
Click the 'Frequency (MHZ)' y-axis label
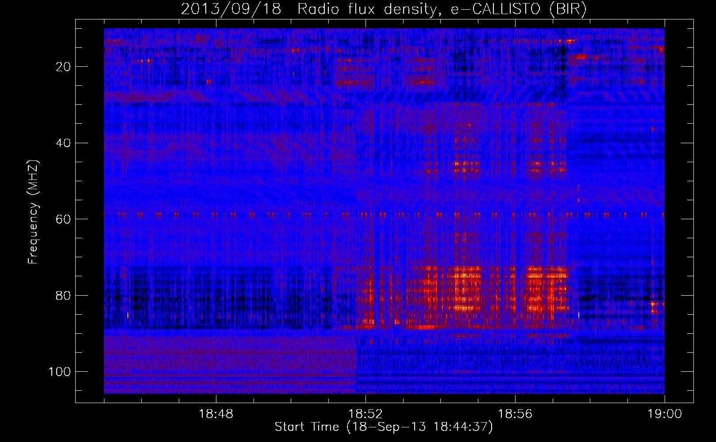pos(34,212)
